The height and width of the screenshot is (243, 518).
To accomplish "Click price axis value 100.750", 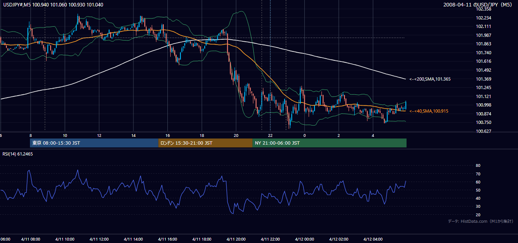I will 484,122.
